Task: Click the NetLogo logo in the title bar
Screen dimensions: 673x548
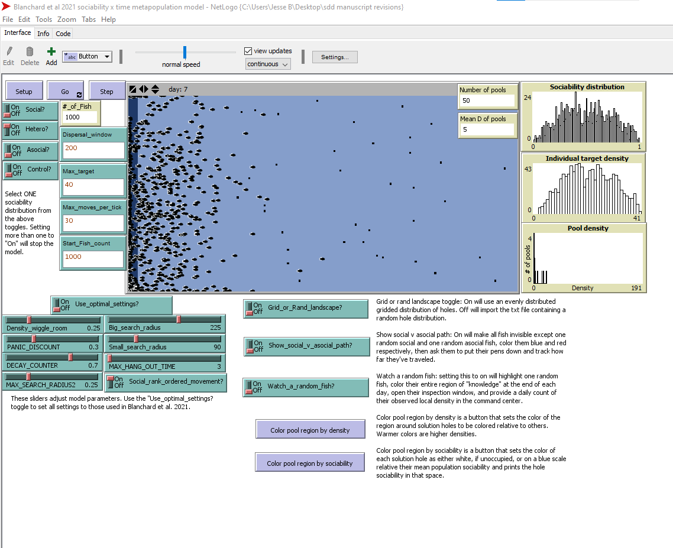Action: click(6, 6)
